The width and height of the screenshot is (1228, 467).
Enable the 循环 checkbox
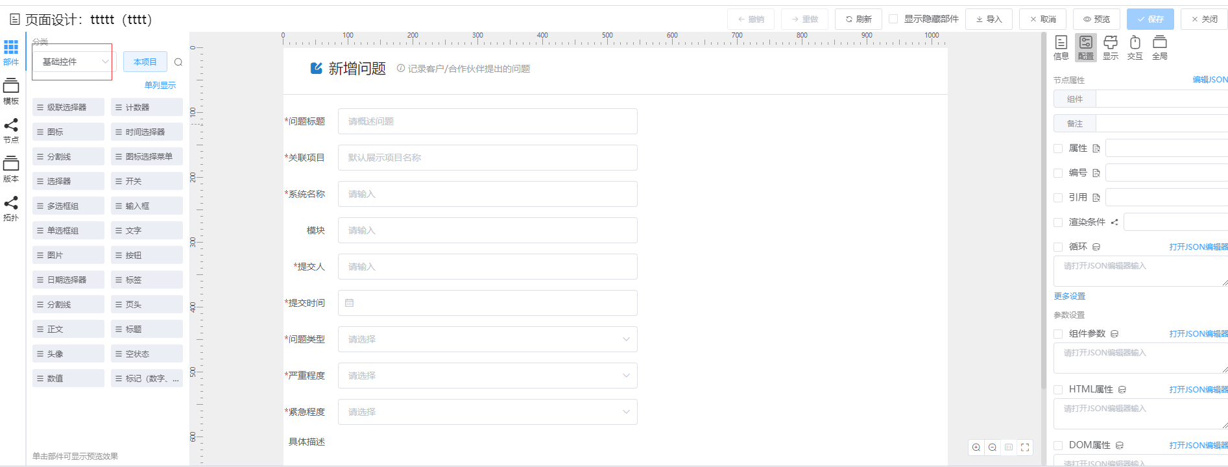point(1058,247)
